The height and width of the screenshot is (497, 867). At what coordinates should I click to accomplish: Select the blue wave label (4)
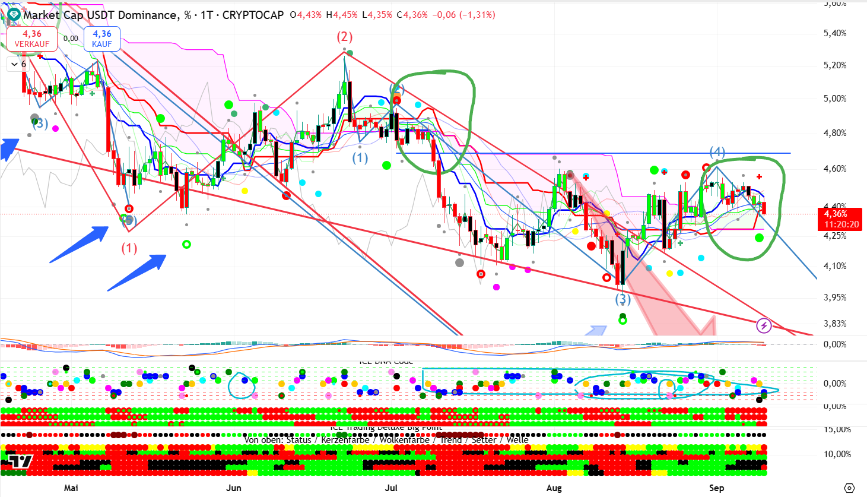(717, 152)
